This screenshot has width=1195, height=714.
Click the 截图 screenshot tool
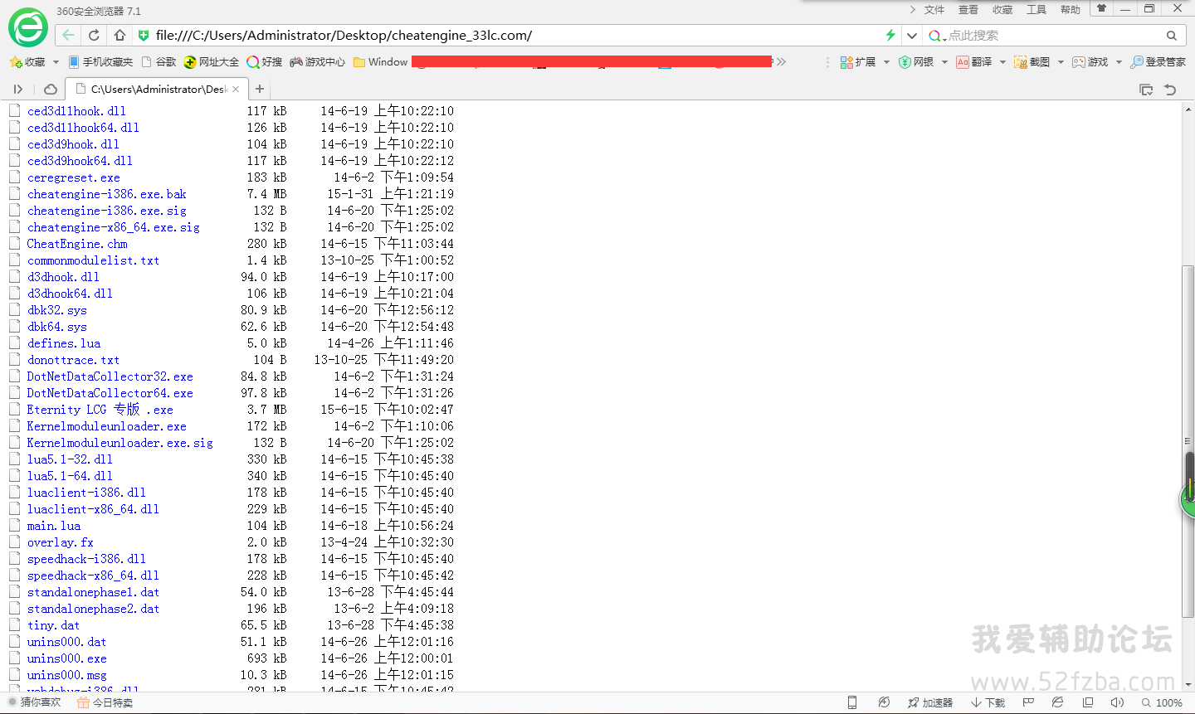1032,62
